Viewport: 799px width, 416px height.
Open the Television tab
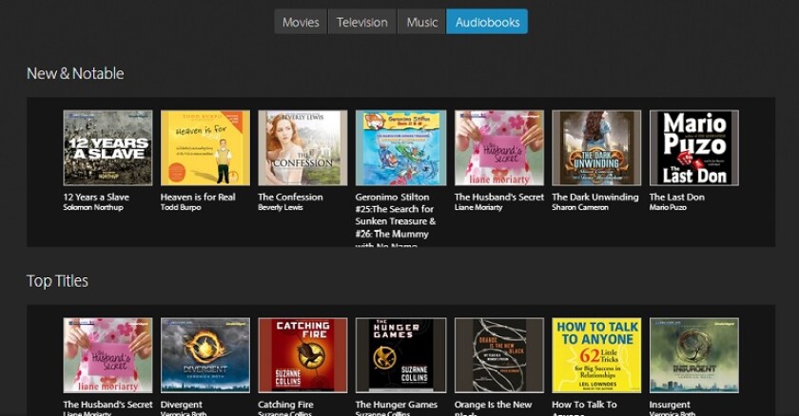click(361, 22)
